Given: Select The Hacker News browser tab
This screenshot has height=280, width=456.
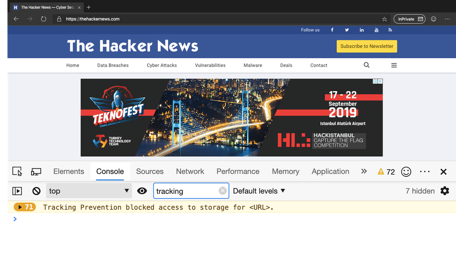Looking at the screenshot, I should [x=47, y=7].
